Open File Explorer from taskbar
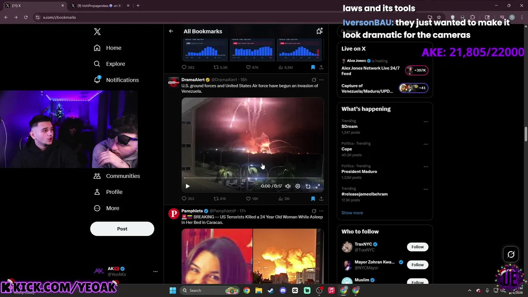This screenshot has height=297, width=528. click(x=259, y=290)
